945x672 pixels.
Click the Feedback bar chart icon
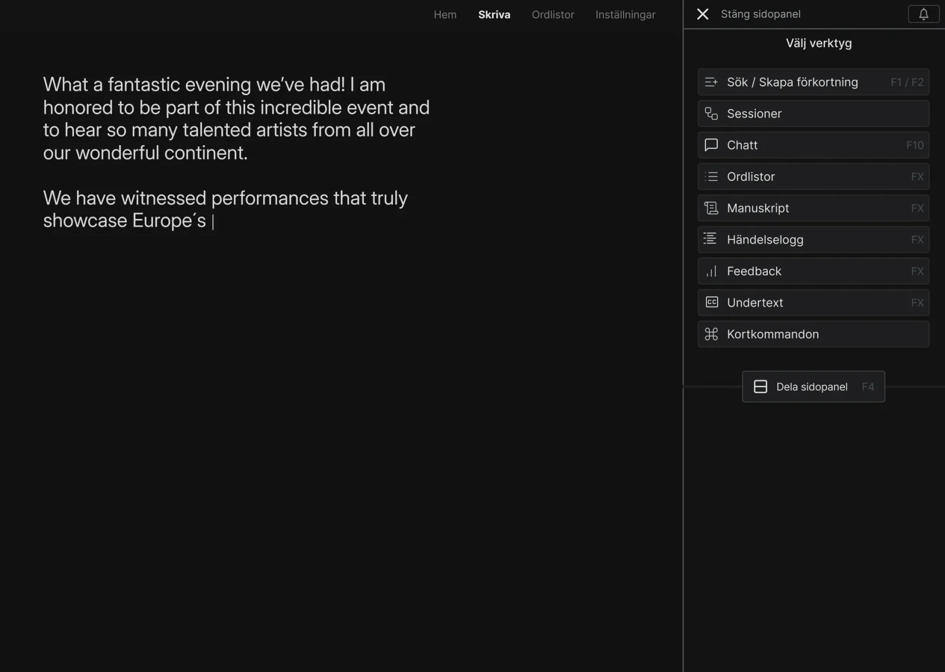pos(711,271)
